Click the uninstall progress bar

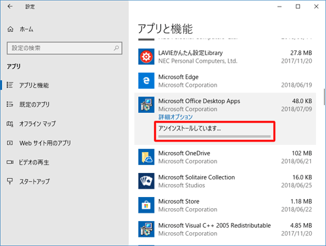point(215,136)
